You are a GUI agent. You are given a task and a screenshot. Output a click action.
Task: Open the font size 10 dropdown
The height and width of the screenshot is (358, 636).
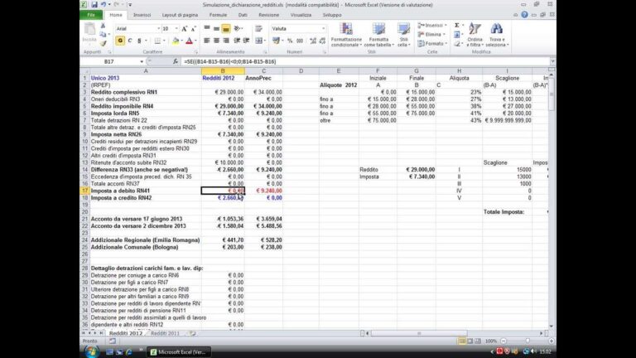pyautogui.click(x=176, y=29)
